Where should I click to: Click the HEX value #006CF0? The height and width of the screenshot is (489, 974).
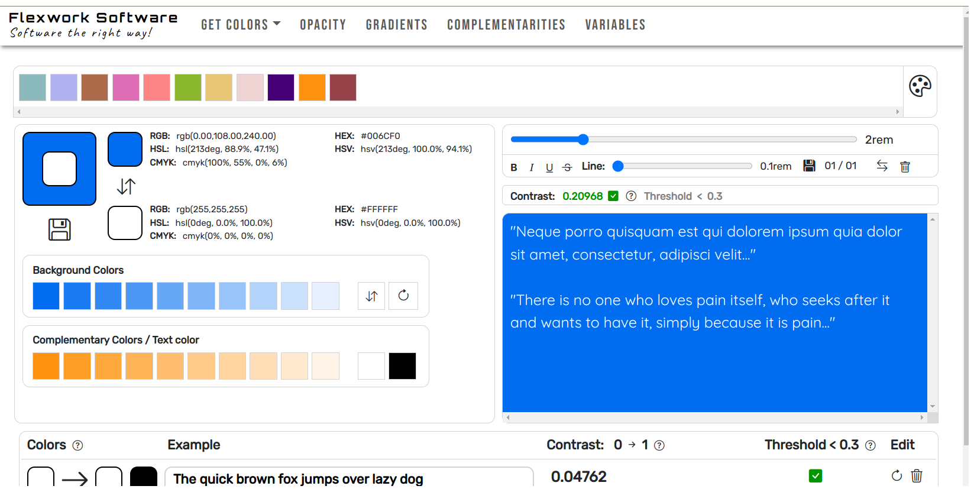tap(380, 136)
